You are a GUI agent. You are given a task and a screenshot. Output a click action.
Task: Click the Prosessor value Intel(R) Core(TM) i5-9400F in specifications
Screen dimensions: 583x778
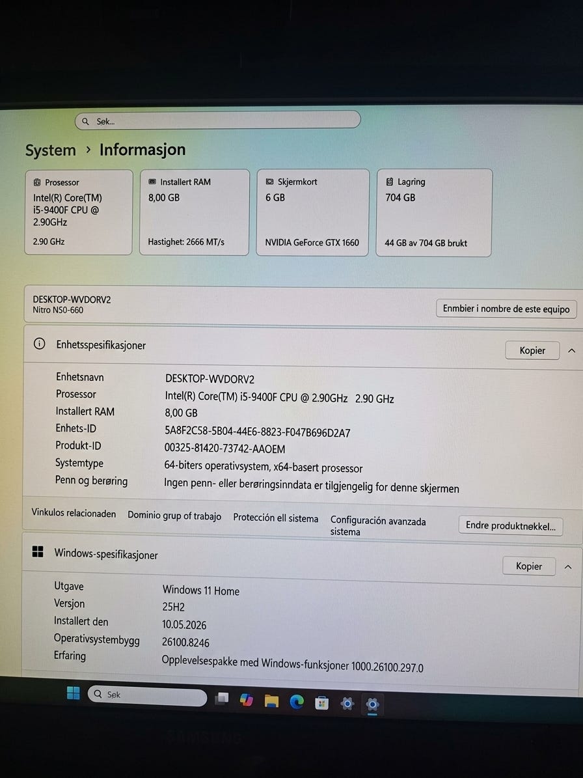click(x=279, y=398)
